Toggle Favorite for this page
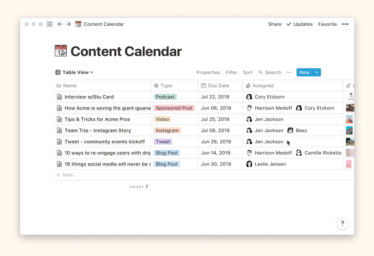Image resolution: width=374 pixels, height=256 pixels. tap(327, 24)
